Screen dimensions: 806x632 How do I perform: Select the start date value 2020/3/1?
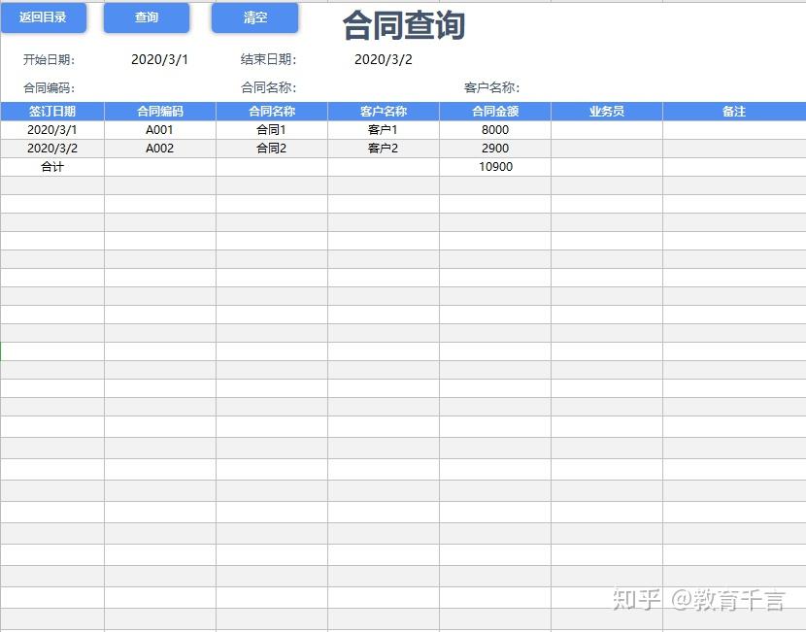click(x=160, y=59)
